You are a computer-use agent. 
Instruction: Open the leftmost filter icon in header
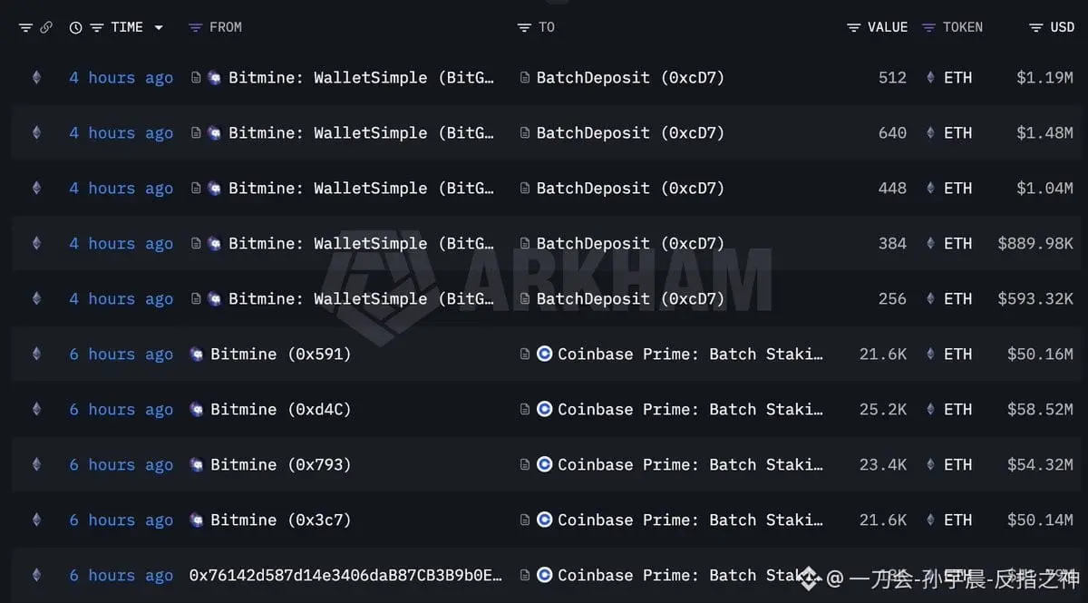25,27
